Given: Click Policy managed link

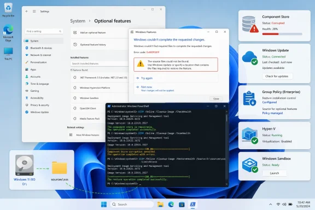Looking at the screenshot, I should point(272,113).
